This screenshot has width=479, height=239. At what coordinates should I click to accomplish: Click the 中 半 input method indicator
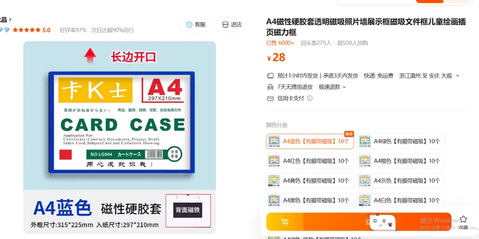click(383, 222)
